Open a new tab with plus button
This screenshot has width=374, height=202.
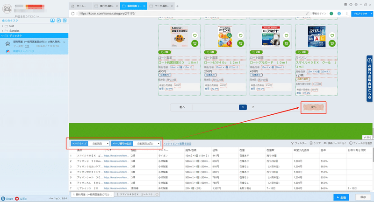tap(177, 6)
